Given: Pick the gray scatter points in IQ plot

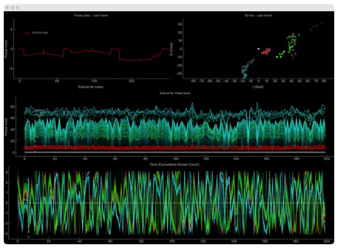Looking at the screenshot, I should pos(316,25).
